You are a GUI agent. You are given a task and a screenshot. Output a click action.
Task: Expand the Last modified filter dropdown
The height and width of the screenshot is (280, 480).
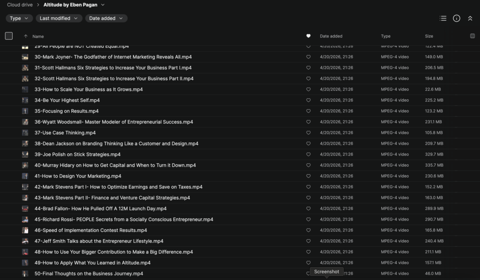59,18
